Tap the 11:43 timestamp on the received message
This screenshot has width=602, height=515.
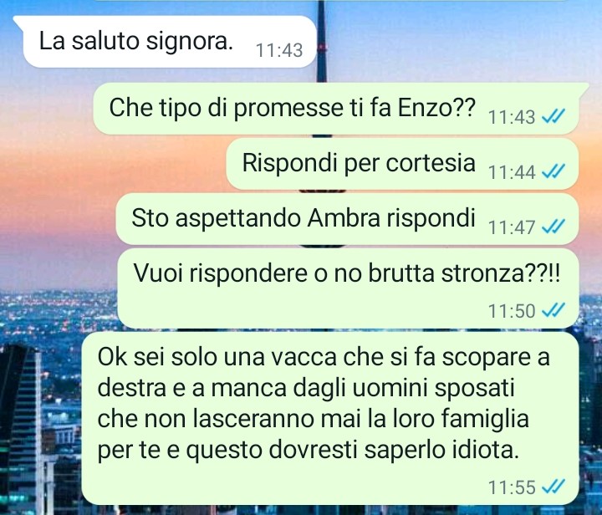click(x=279, y=50)
